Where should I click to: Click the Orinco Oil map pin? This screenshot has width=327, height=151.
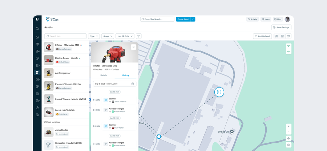click(232, 132)
